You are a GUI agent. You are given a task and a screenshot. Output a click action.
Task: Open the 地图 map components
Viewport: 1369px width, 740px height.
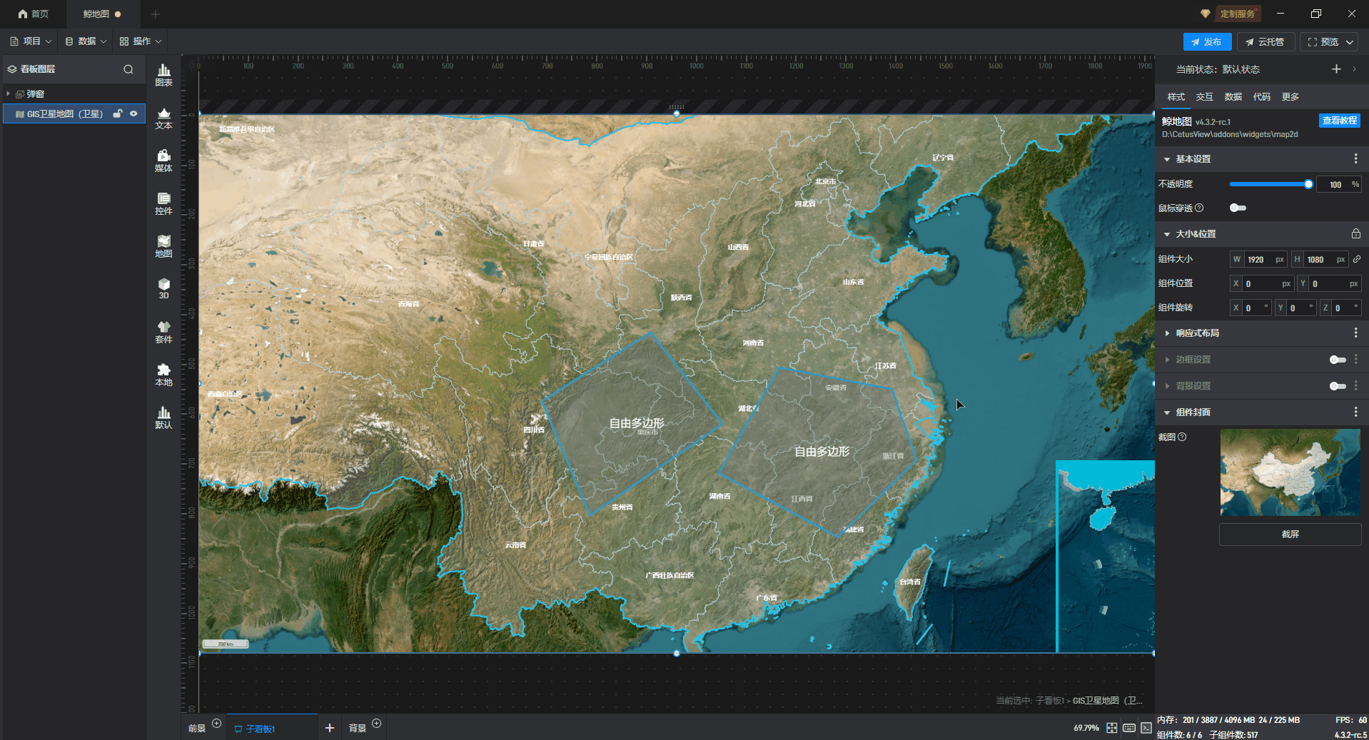tap(163, 246)
